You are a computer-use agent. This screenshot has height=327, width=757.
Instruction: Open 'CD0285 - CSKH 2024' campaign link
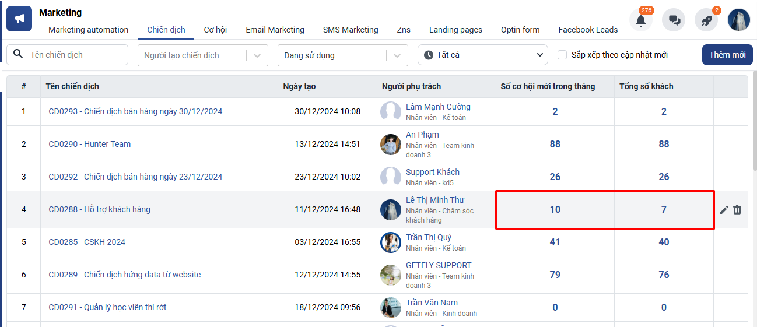[x=87, y=242]
